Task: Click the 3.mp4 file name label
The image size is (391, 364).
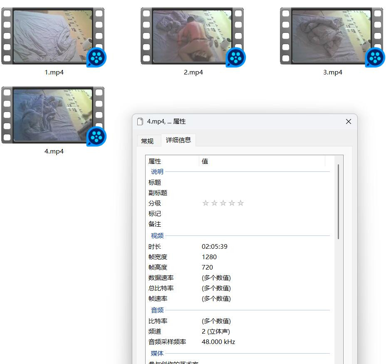Action: [333, 72]
